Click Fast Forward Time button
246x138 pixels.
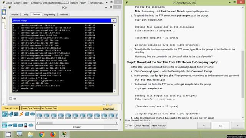tap(49, 108)
